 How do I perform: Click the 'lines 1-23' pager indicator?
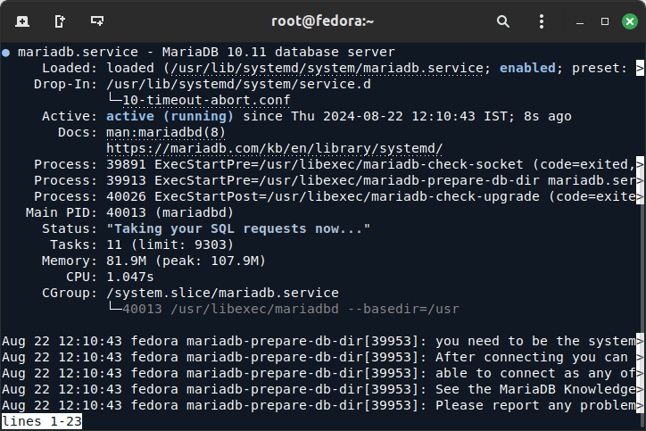click(x=42, y=421)
